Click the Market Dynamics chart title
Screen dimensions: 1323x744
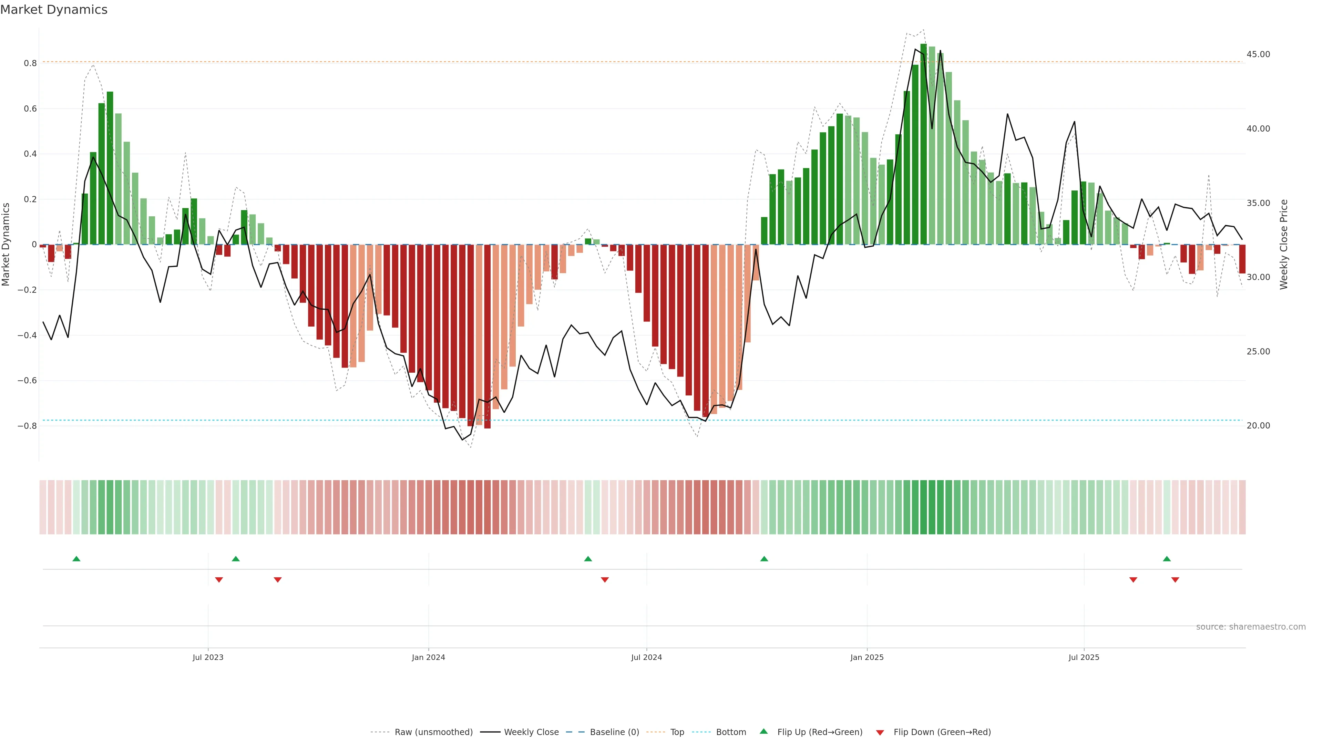tap(54, 10)
